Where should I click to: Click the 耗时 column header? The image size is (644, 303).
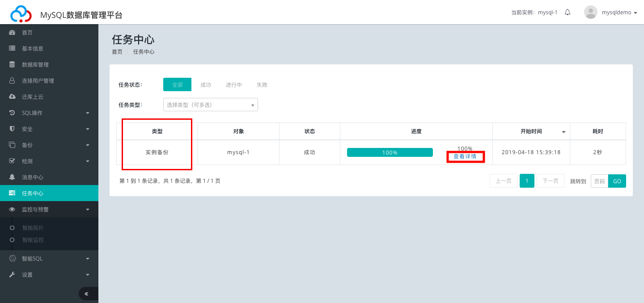[598, 131]
